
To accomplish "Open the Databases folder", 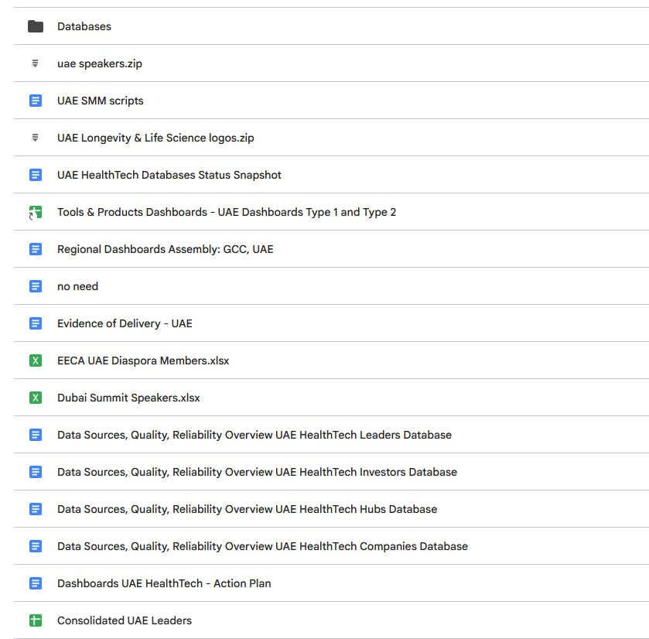I will point(84,26).
